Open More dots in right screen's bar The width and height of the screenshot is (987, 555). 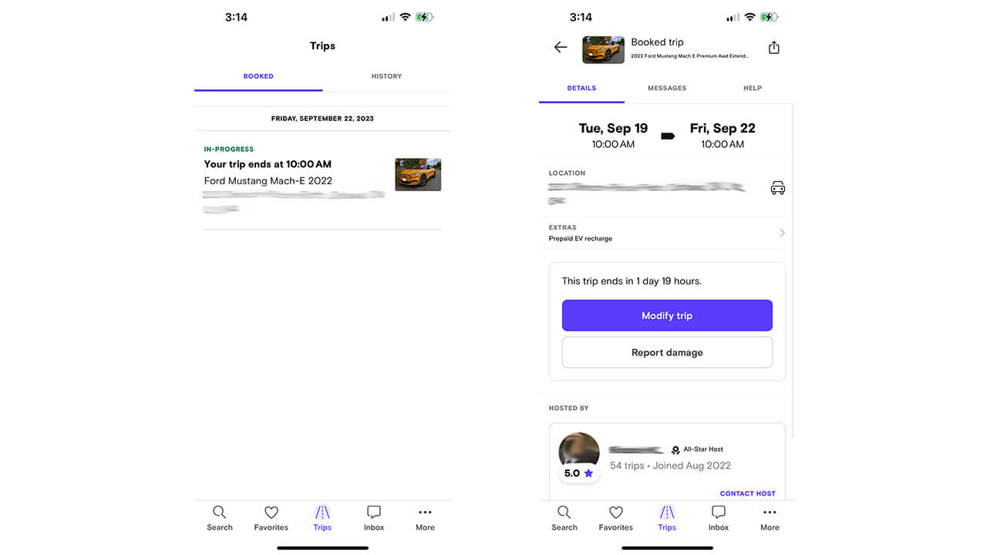770,518
